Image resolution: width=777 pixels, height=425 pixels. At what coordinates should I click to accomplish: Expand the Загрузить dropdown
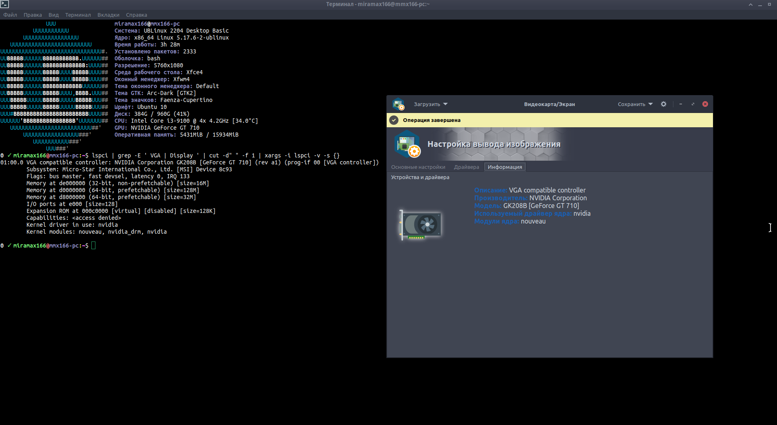click(x=430, y=104)
